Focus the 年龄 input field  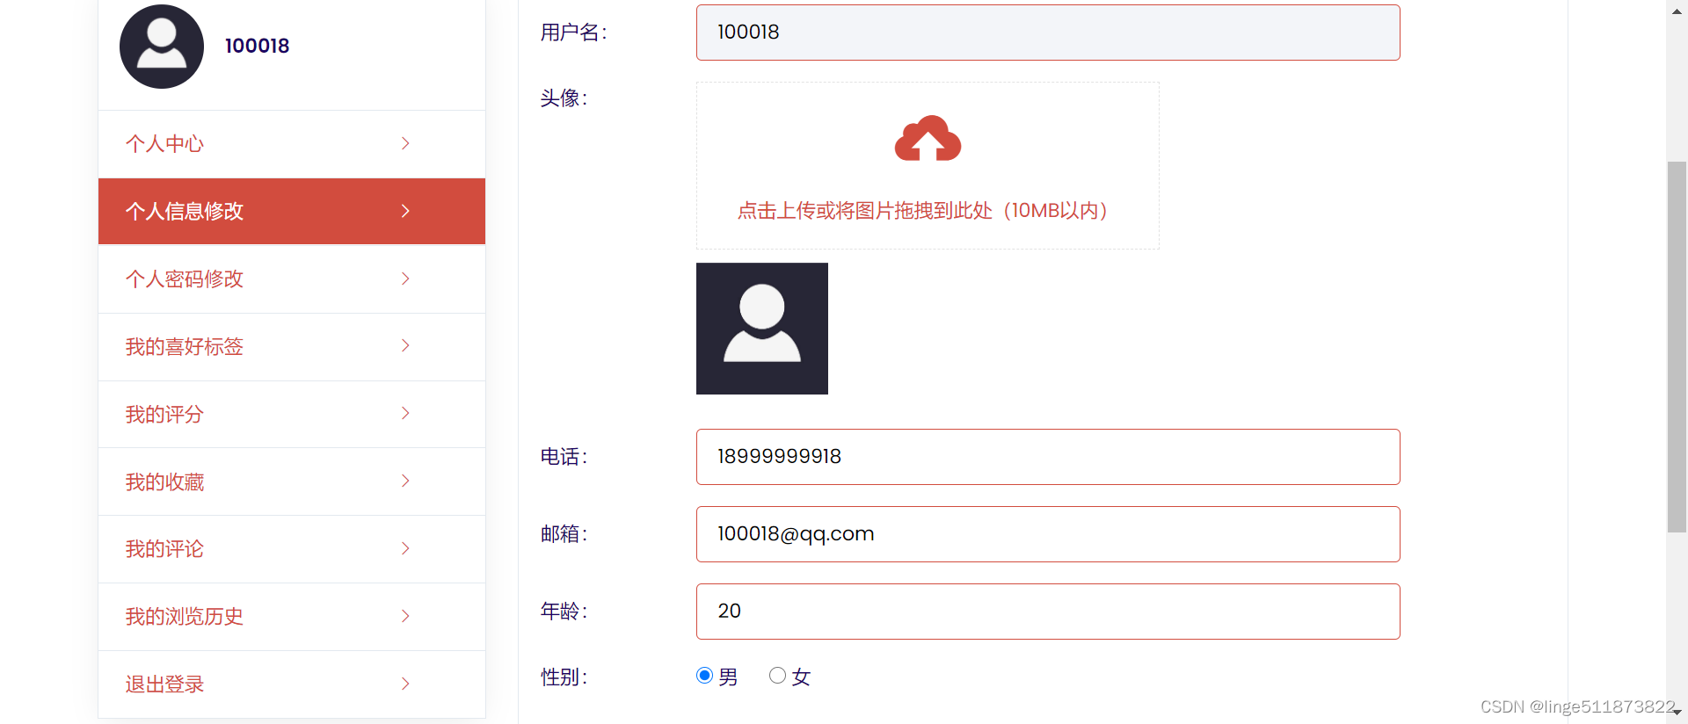tap(1048, 612)
